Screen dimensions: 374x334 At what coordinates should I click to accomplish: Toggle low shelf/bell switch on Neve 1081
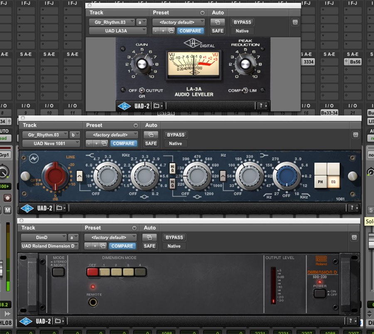[x=223, y=176]
